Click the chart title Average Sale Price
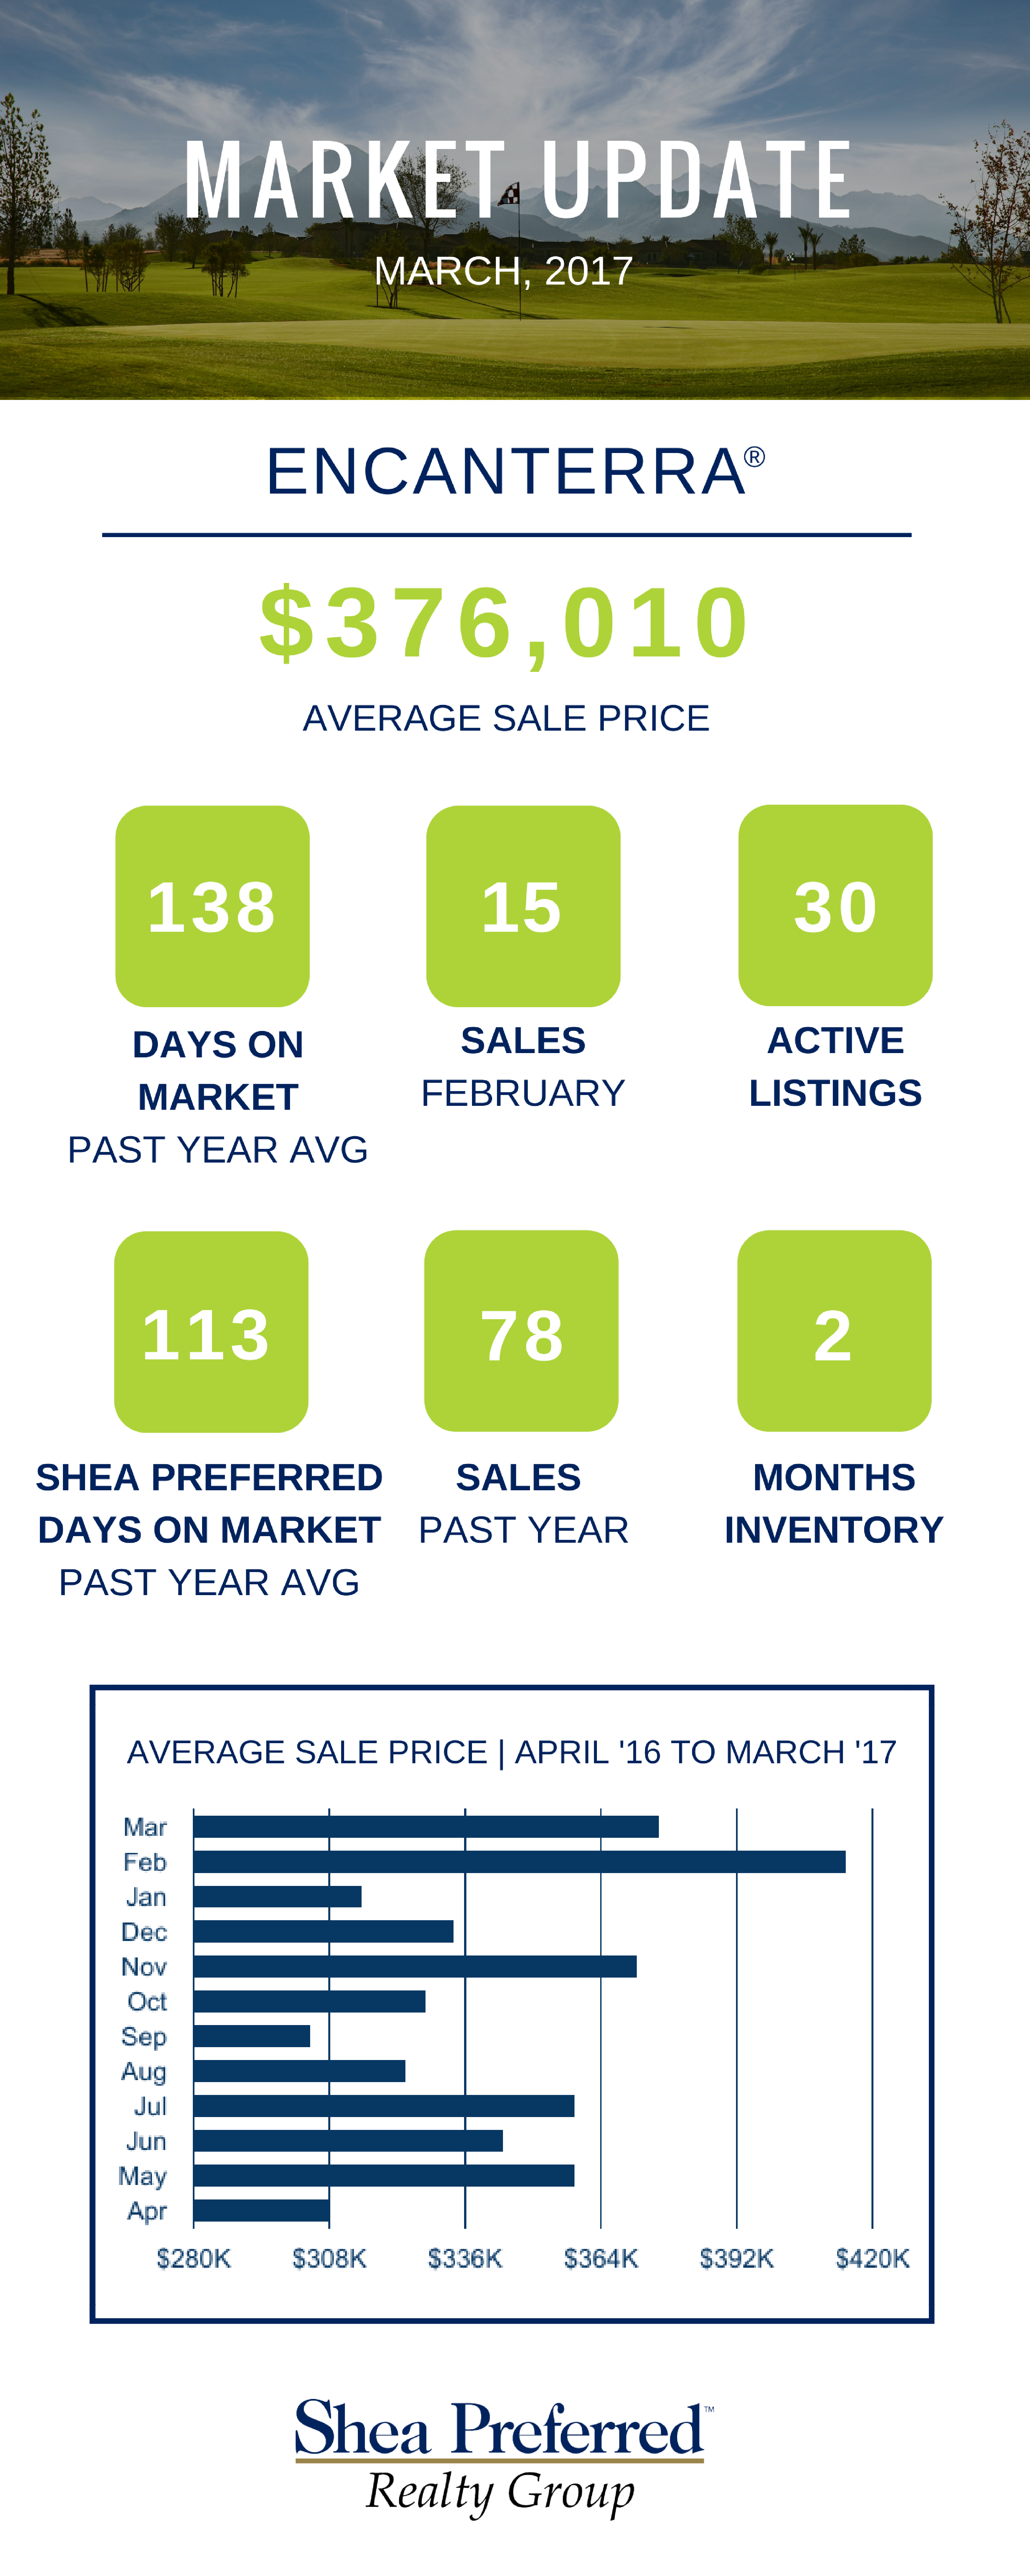Image resolution: width=1030 pixels, height=2576 pixels. click(x=511, y=1752)
